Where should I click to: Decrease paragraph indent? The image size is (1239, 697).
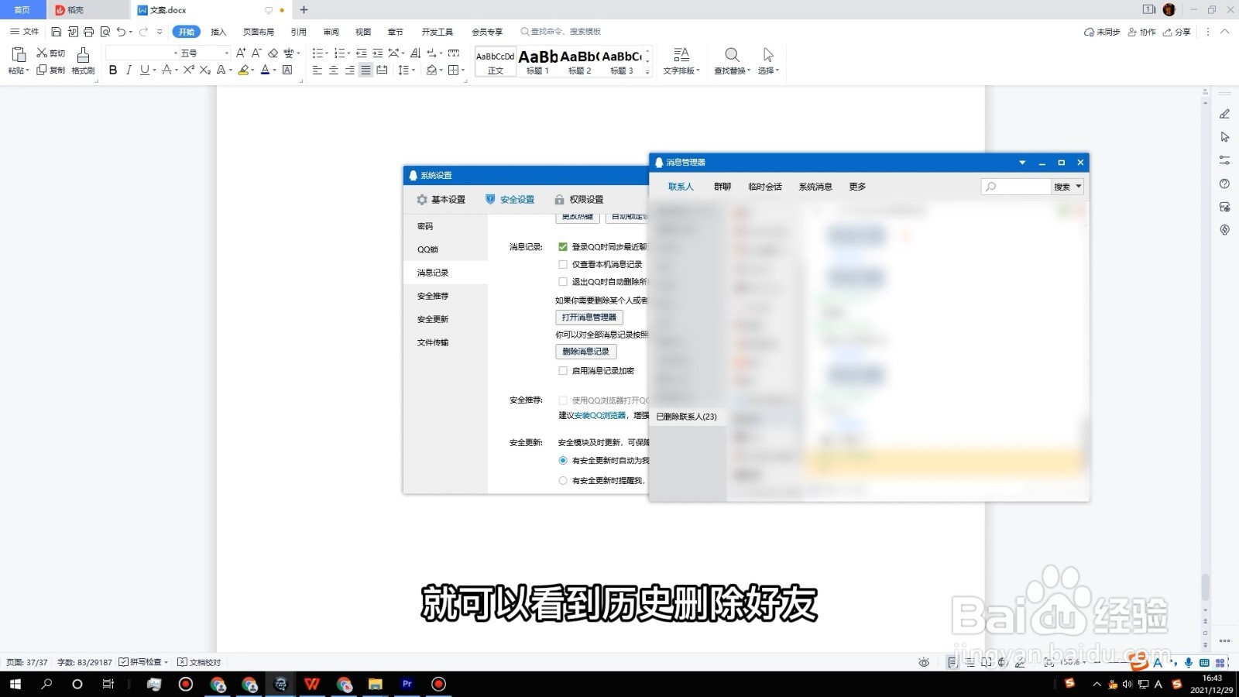coord(361,53)
